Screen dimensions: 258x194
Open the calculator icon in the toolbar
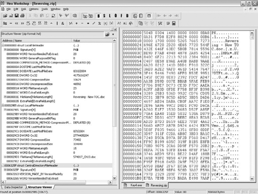174,24
